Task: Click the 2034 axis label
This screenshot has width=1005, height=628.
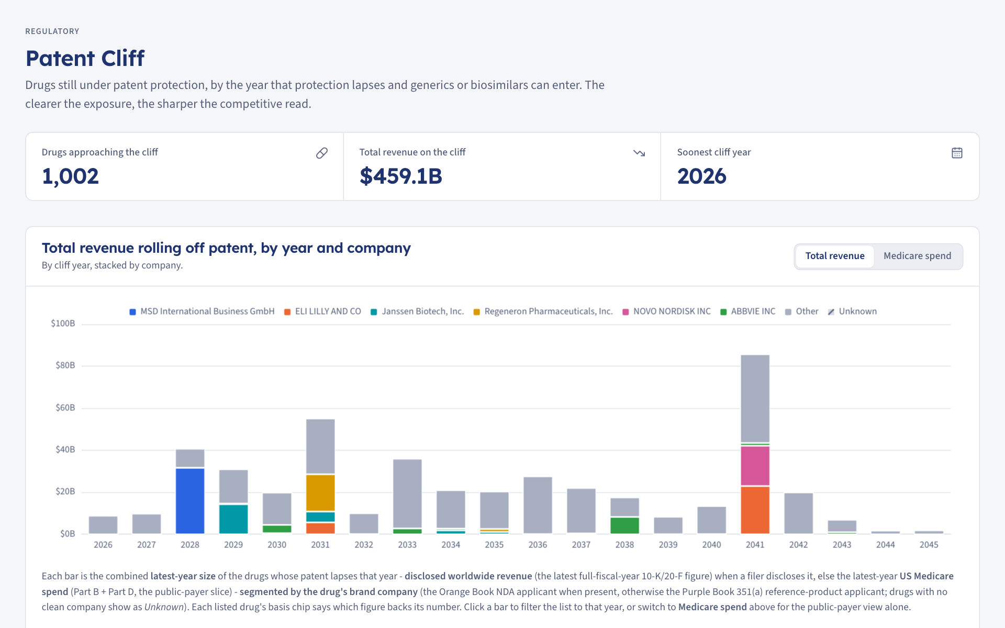Action: click(451, 545)
